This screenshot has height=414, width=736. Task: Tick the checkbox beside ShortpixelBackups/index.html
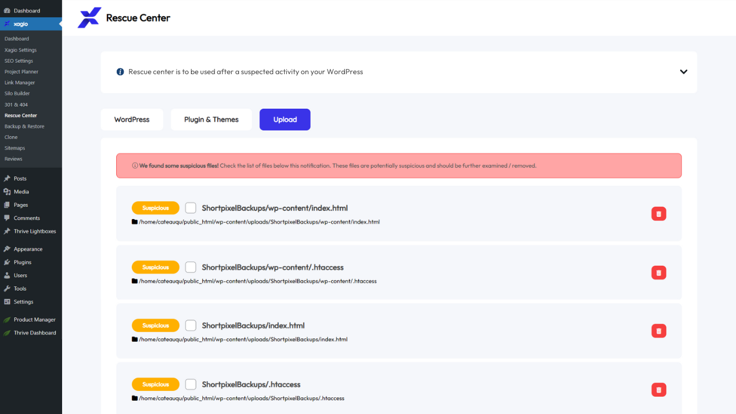pos(190,325)
